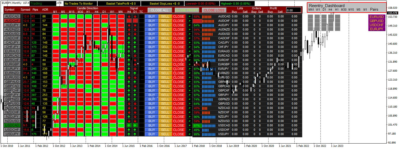Click BUY in the AUDCAD row
The image size is (399, 149).
152,17
